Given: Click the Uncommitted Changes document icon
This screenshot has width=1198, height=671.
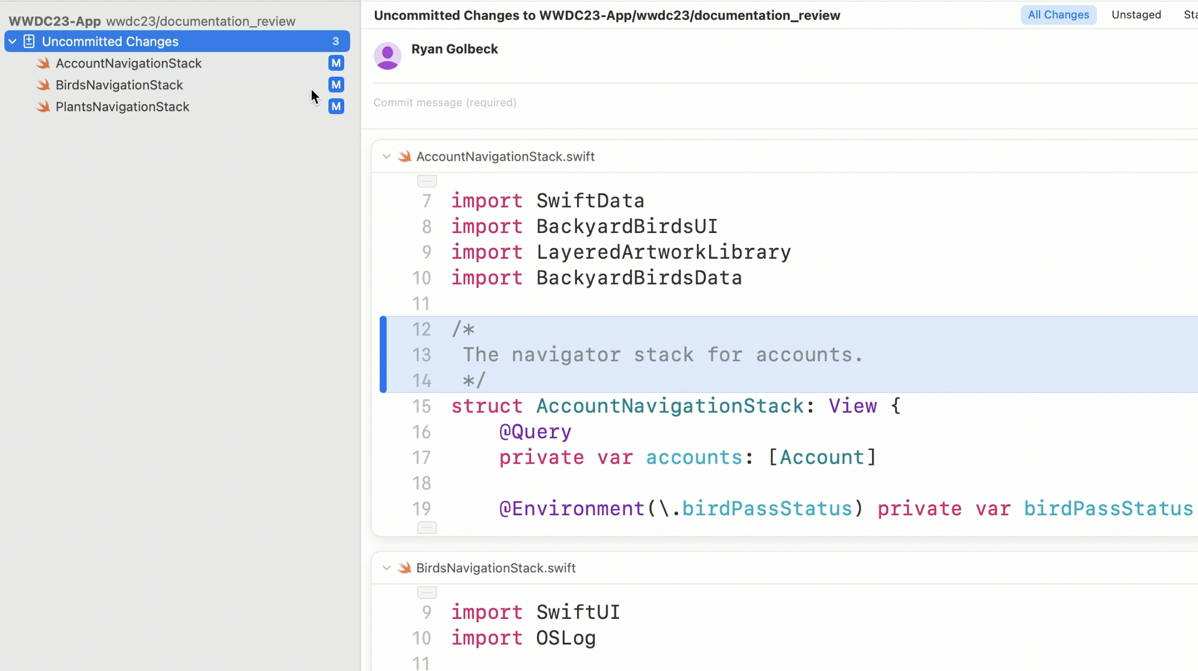Looking at the screenshot, I should [29, 42].
